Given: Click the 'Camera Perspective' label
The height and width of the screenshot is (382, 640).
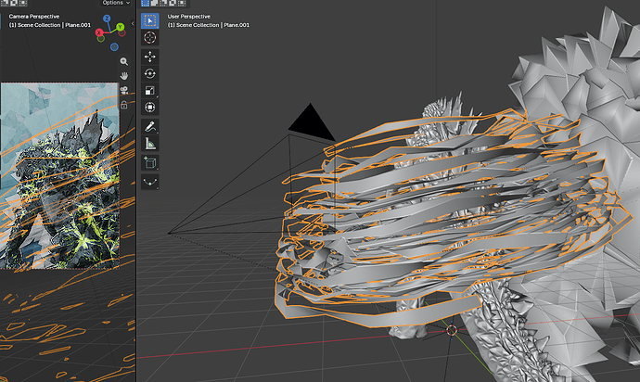Looking at the screenshot, I should [34, 17].
